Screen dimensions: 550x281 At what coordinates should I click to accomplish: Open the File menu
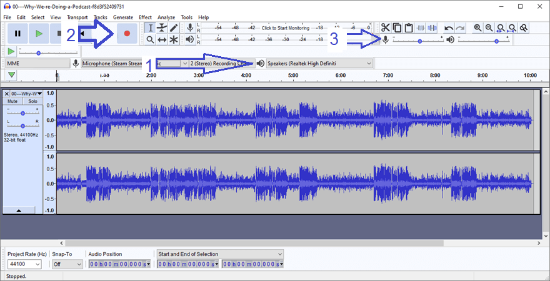tap(7, 17)
